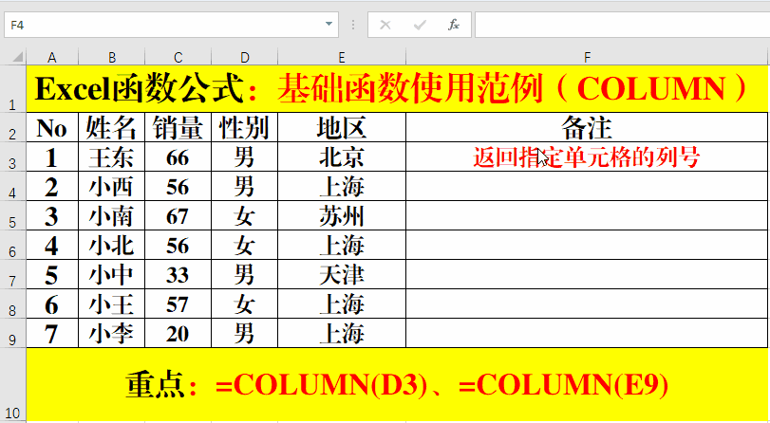770x423 pixels.
Task: Click the 上海 cell in 小李's row
Action: click(x=342, y=334)
